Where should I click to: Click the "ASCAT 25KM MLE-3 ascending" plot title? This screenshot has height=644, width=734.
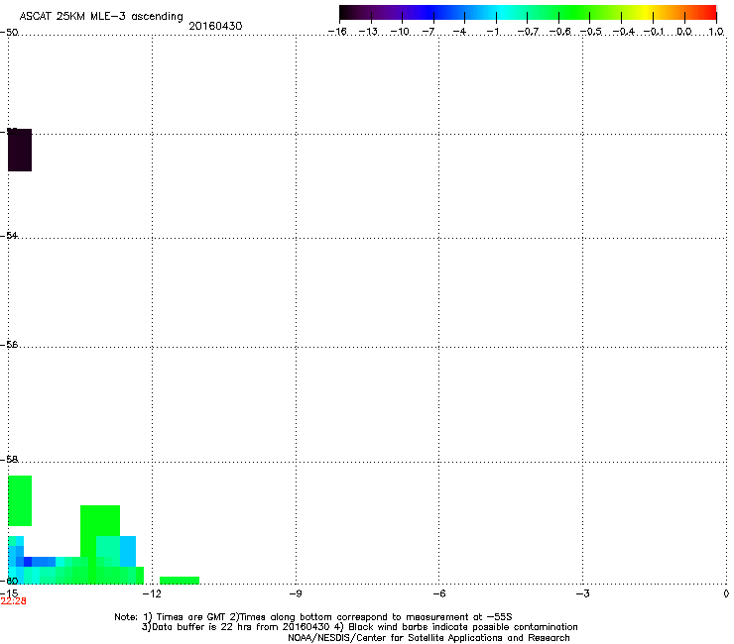(101, 16)
